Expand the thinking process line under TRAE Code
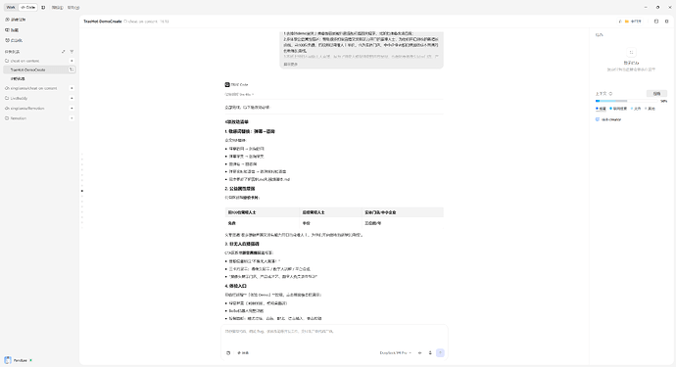 (240, 94)
